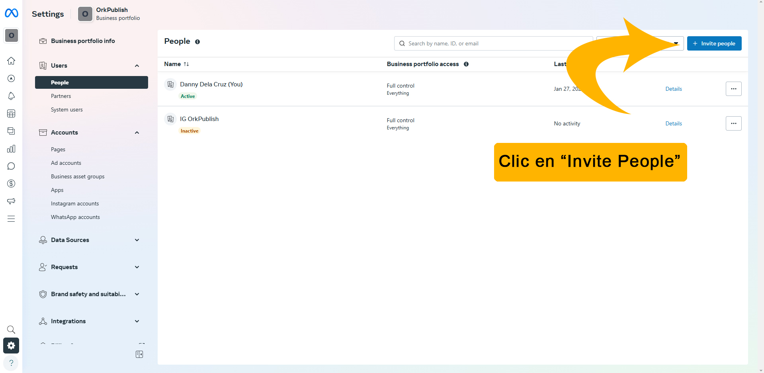Screen dimensions: 764x373
Task: Click the Invite people button
Action: pos(714,43)
